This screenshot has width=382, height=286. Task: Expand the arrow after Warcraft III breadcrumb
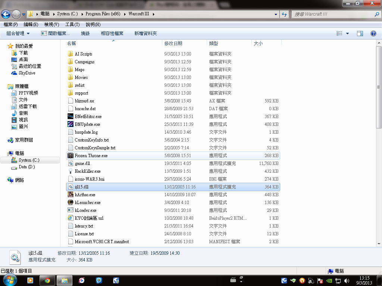153,14
